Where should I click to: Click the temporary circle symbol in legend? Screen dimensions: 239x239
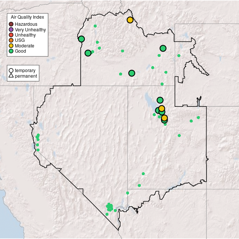(x=11, y=71)
